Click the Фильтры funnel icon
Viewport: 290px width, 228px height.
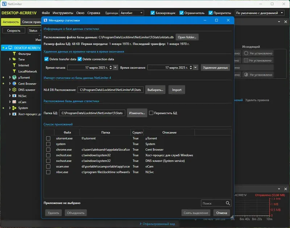14,54
